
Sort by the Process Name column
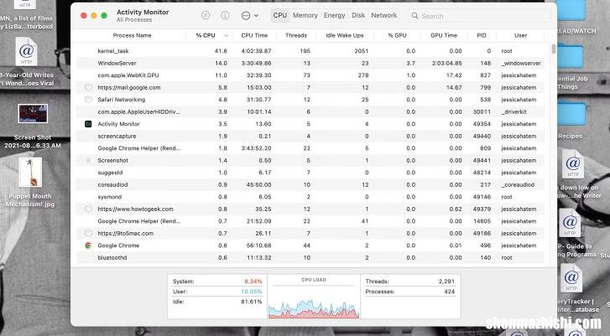click(132, 35)
